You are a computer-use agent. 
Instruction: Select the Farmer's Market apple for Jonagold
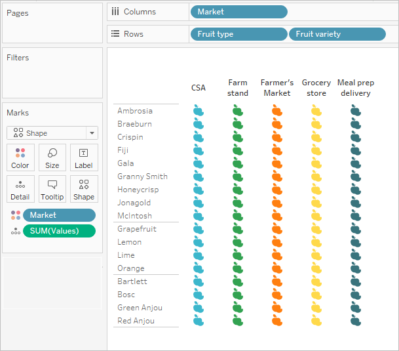point(277,202)
